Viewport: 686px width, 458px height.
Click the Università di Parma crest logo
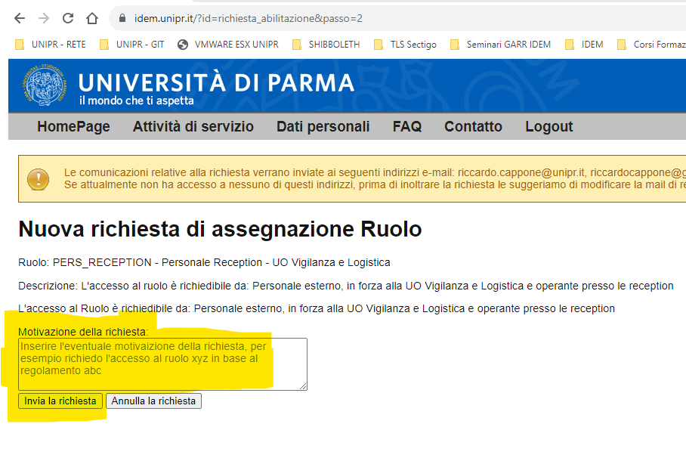coord(45,87)
